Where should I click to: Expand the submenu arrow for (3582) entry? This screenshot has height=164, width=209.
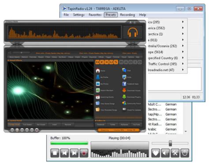pyautogui.click(x=183, y=28)
